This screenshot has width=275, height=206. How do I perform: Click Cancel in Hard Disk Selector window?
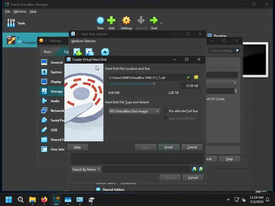(193, 178)
